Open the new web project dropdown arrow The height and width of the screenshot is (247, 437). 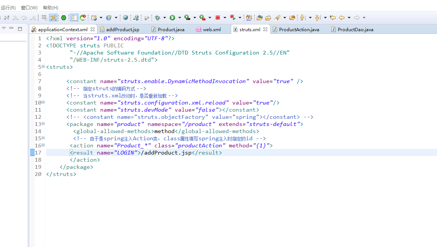click(x=101, y=18)
